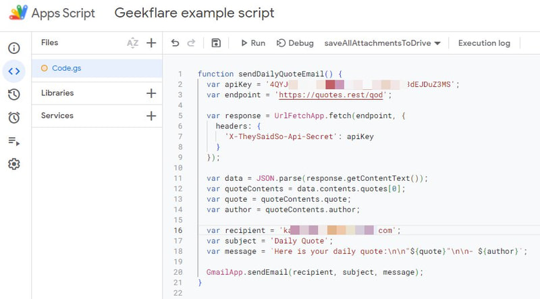Click quoteContents variable on line 12
540x299 pixels.
[x=254, y=189]
